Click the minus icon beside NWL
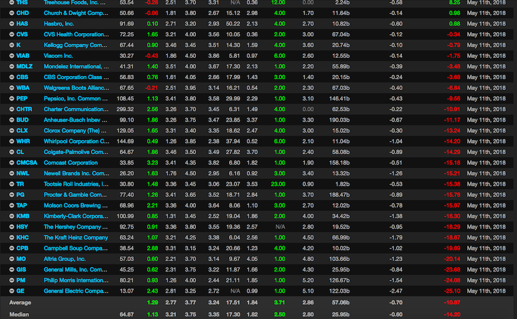This screenshot has width=517, height=319. coord(12,173)
